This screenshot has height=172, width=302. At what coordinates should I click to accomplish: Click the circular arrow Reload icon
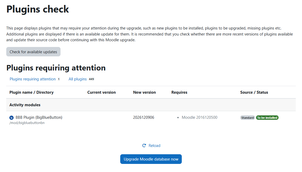point(144,146)
